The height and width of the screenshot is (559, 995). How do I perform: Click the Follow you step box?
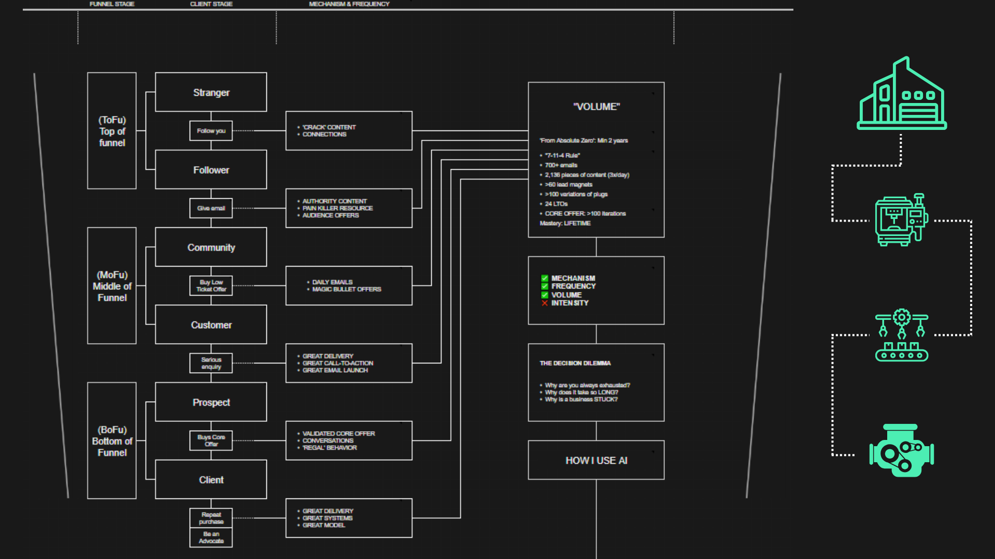click(211, 131)
